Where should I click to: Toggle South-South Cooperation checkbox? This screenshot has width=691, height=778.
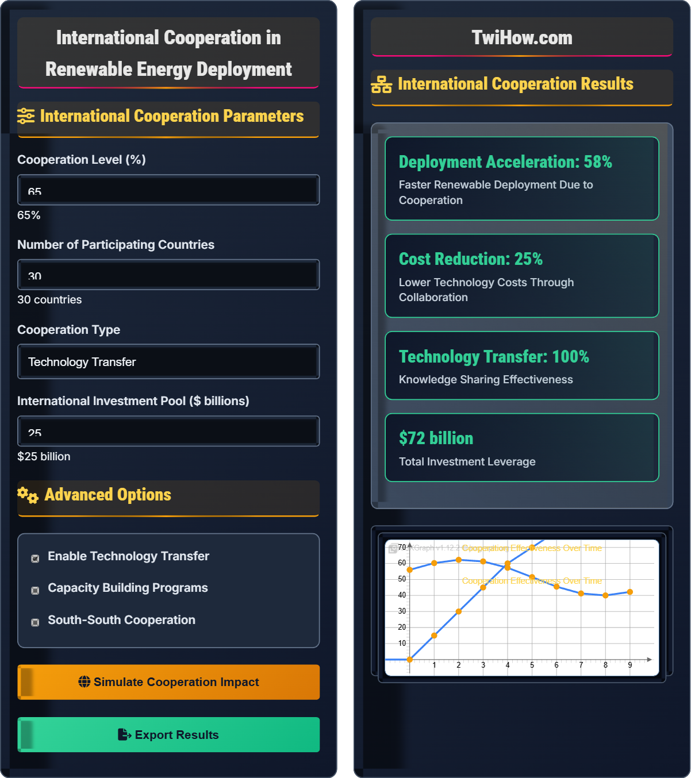pos(35,622)
